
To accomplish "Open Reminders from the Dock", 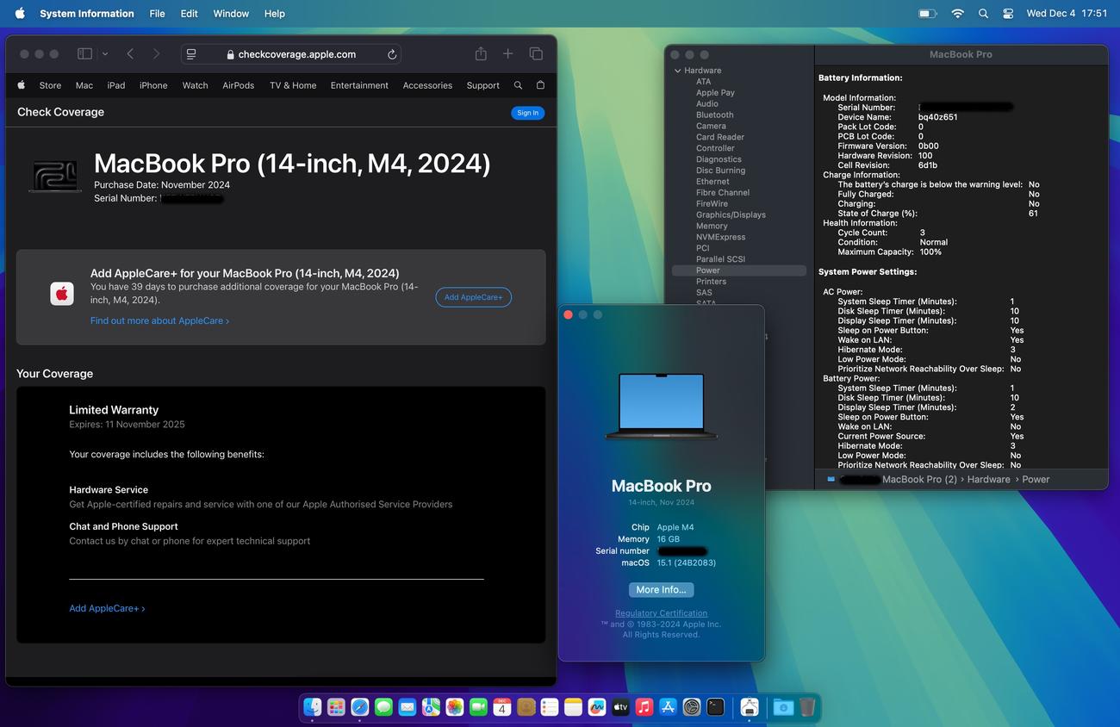I will (x=550, y=707).
